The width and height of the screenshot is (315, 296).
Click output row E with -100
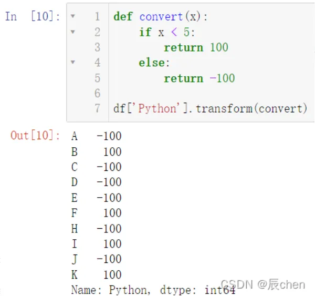[97, 198]
